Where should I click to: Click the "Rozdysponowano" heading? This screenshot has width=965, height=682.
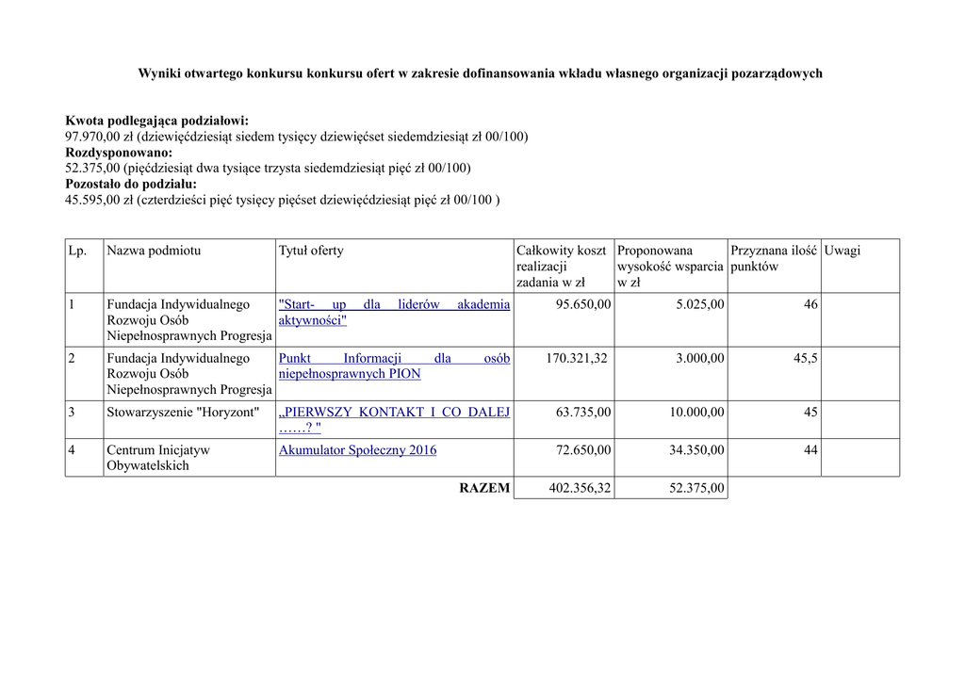coord(119,153)
